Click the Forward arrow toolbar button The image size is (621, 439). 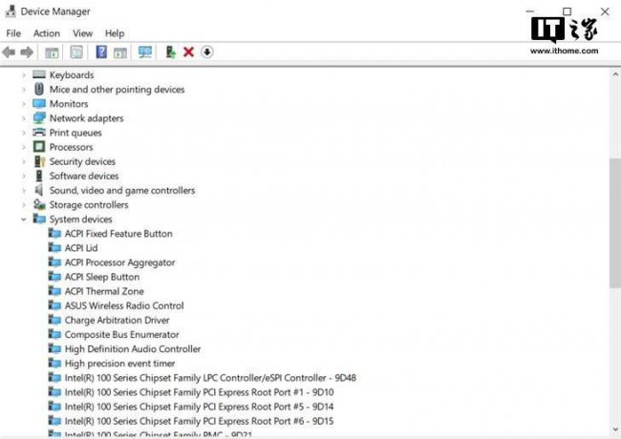pos(27,52)
